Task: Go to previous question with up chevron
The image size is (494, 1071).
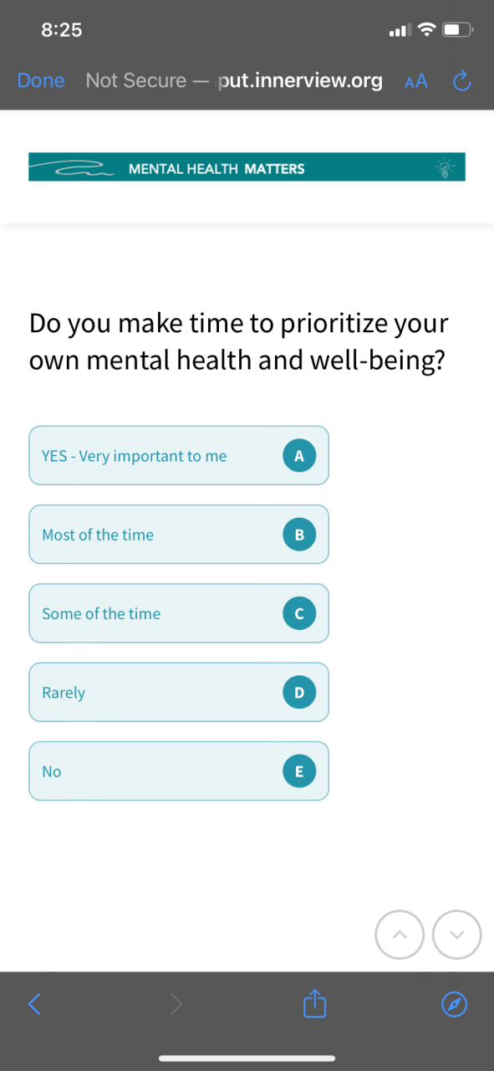Action: coord(400,934)
